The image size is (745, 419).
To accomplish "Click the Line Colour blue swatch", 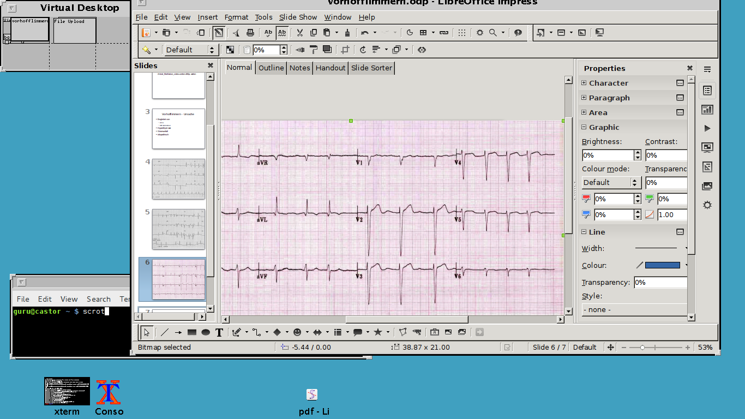I will (x=662, y=265).
